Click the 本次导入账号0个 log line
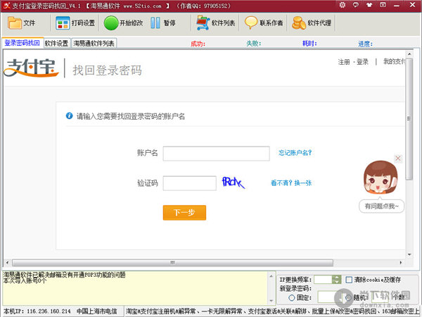Screen dimensions: 422x317 point(25,280)
